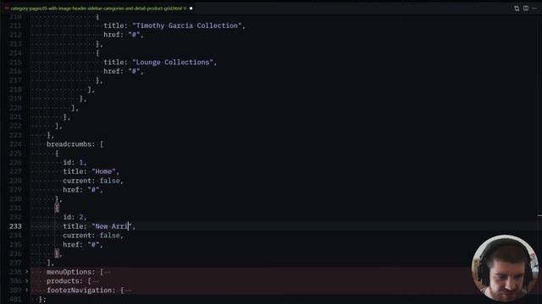Click the href on line 212
Screen dimensions: 542x304
(x=124, y=35)
